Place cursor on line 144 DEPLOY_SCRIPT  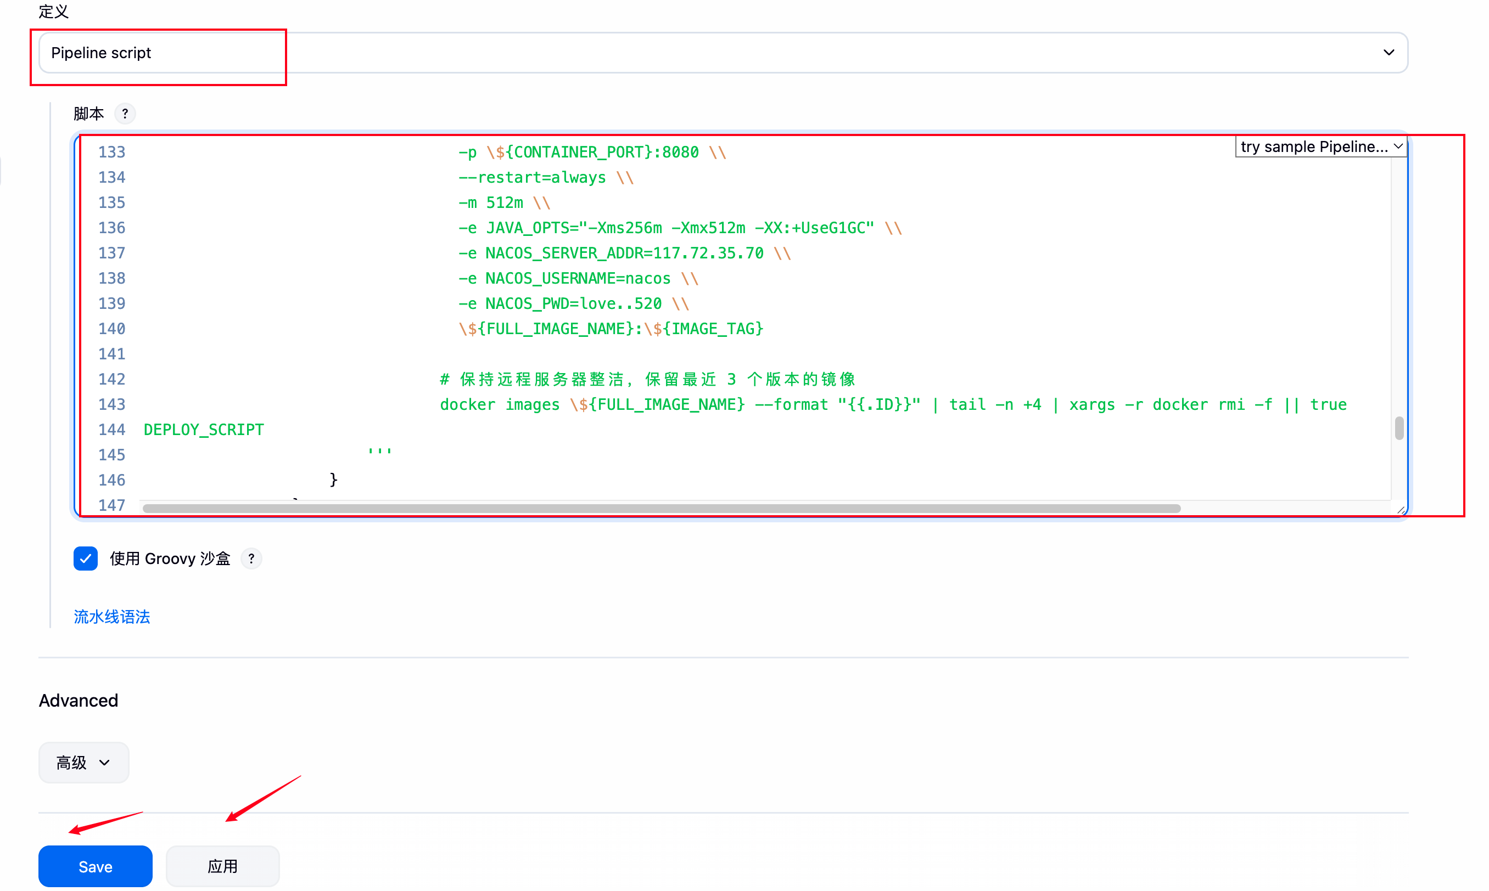204,430
